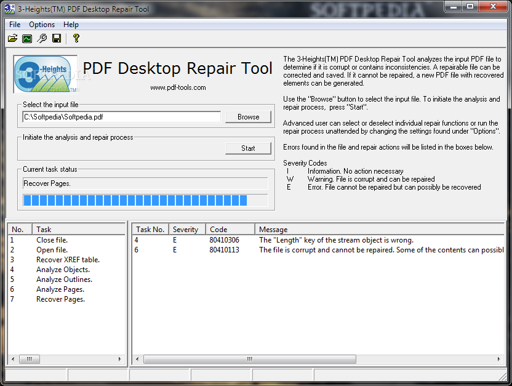Click the save floppy disk toolbar icon
The image size is (512, 386).
pyautogui.click(x=57, y=39)
